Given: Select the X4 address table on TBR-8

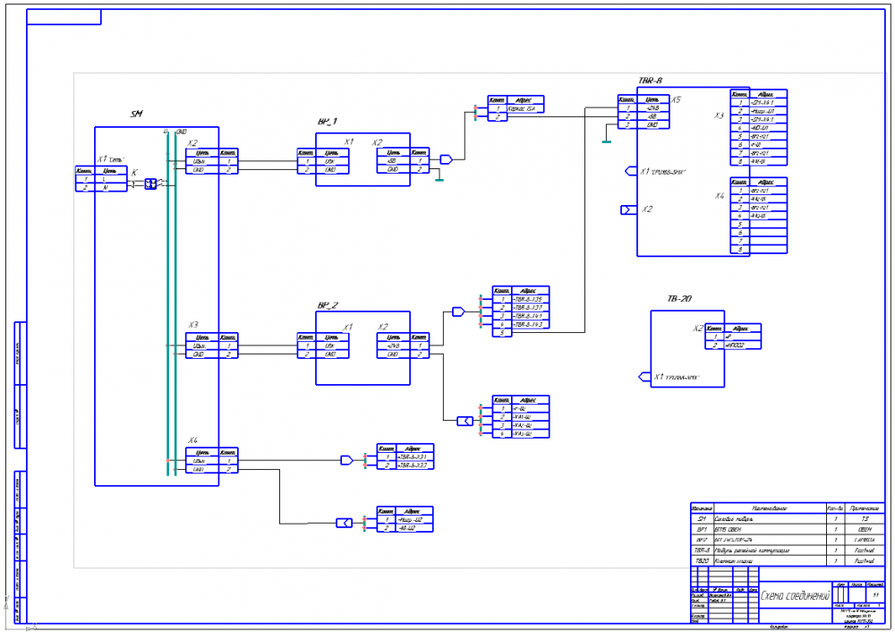Looking at the screenshot, I should pyautogui.click(x=758, y=216).
